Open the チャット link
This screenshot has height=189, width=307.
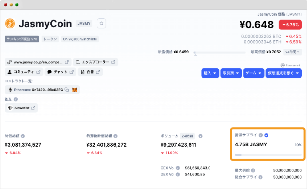click(x=60, y=72)
